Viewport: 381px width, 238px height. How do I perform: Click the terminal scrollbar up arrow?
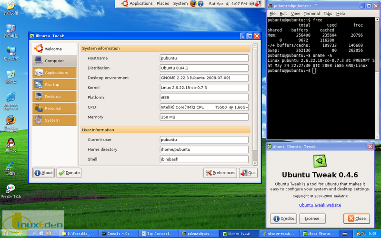(x=377, y=20)
